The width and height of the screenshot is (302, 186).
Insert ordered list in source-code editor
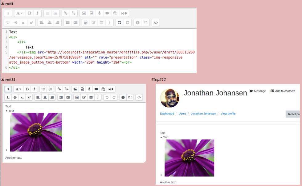(x=55, y=13)
